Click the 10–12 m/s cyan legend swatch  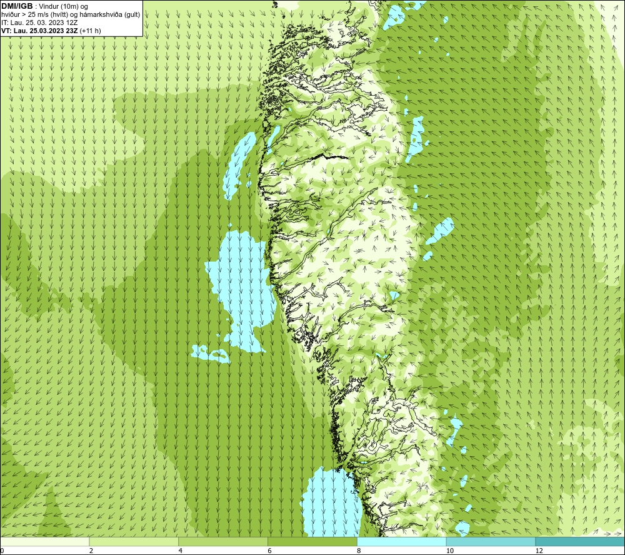click(491, 541)
